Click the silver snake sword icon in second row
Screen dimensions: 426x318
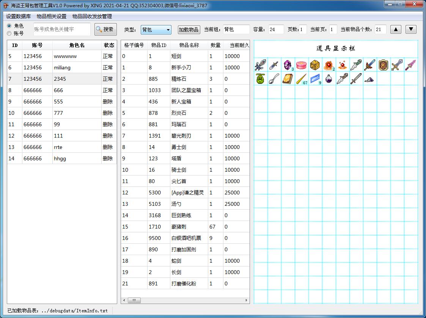click(342, 79)
